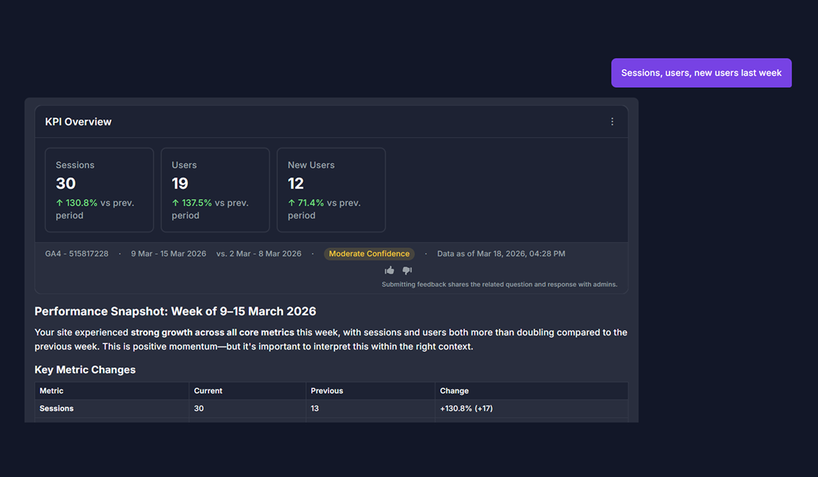The height and width of the screenshot is (477, 818).
Task: Click the 'Key Metric Changes' heading
Action: click(85, 369)
